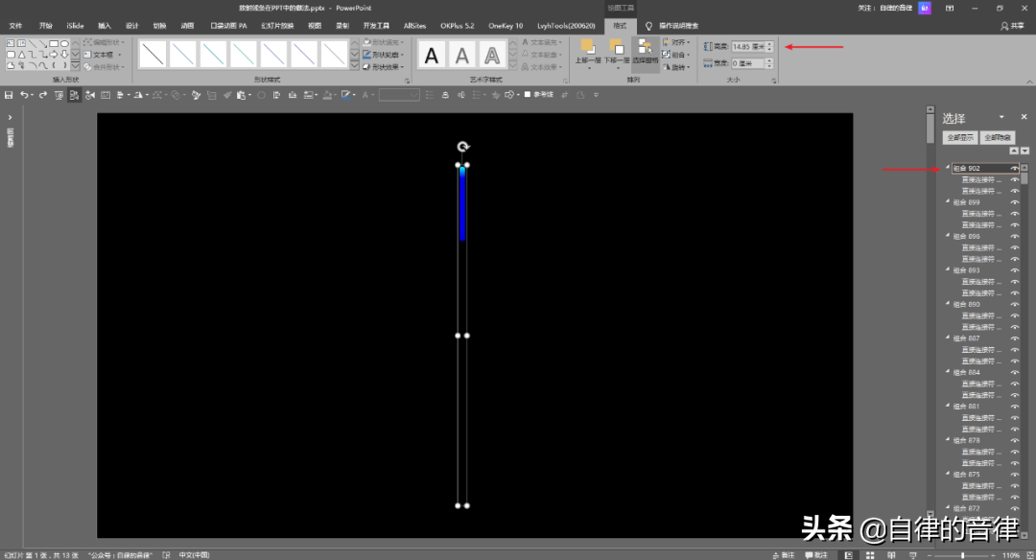Click the Share (共享) button
This screenshot has height=560, width=1036.
coord(1012,26)
